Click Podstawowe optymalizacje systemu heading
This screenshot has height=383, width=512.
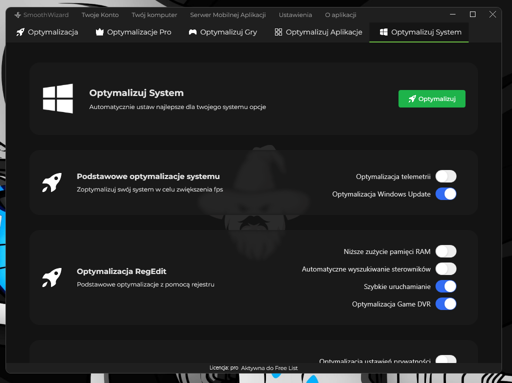pos(148,176)
